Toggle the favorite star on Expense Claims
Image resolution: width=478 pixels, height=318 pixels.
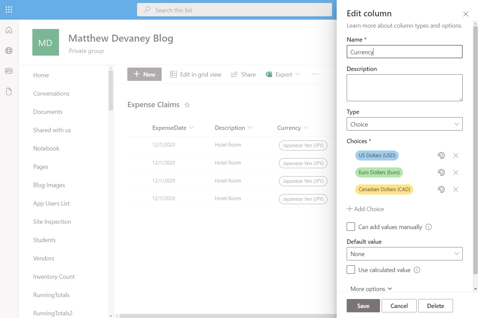click(x=187, y=105)
